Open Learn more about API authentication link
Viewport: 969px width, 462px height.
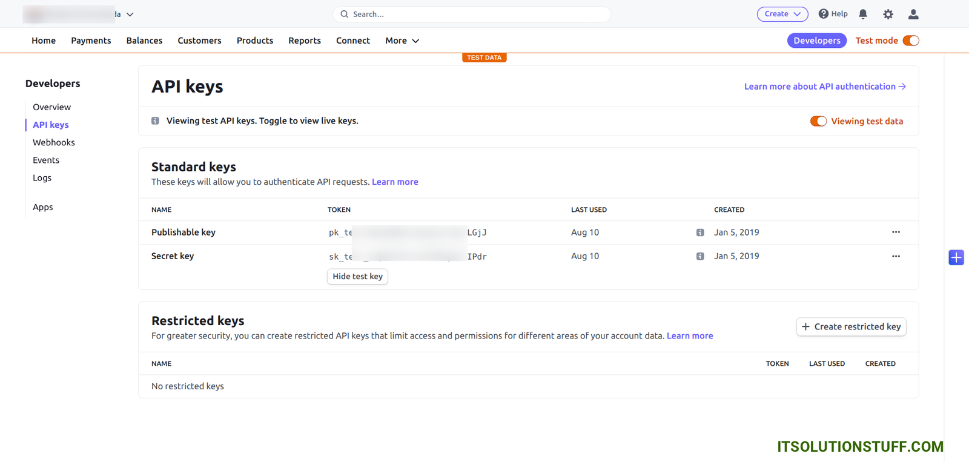click(x=825, y=87)
